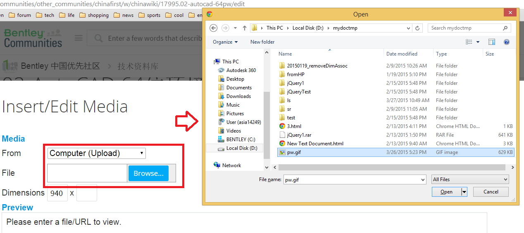Click the Bentley Communities logo
524x233 pixels.
click(x=33, y=38)
